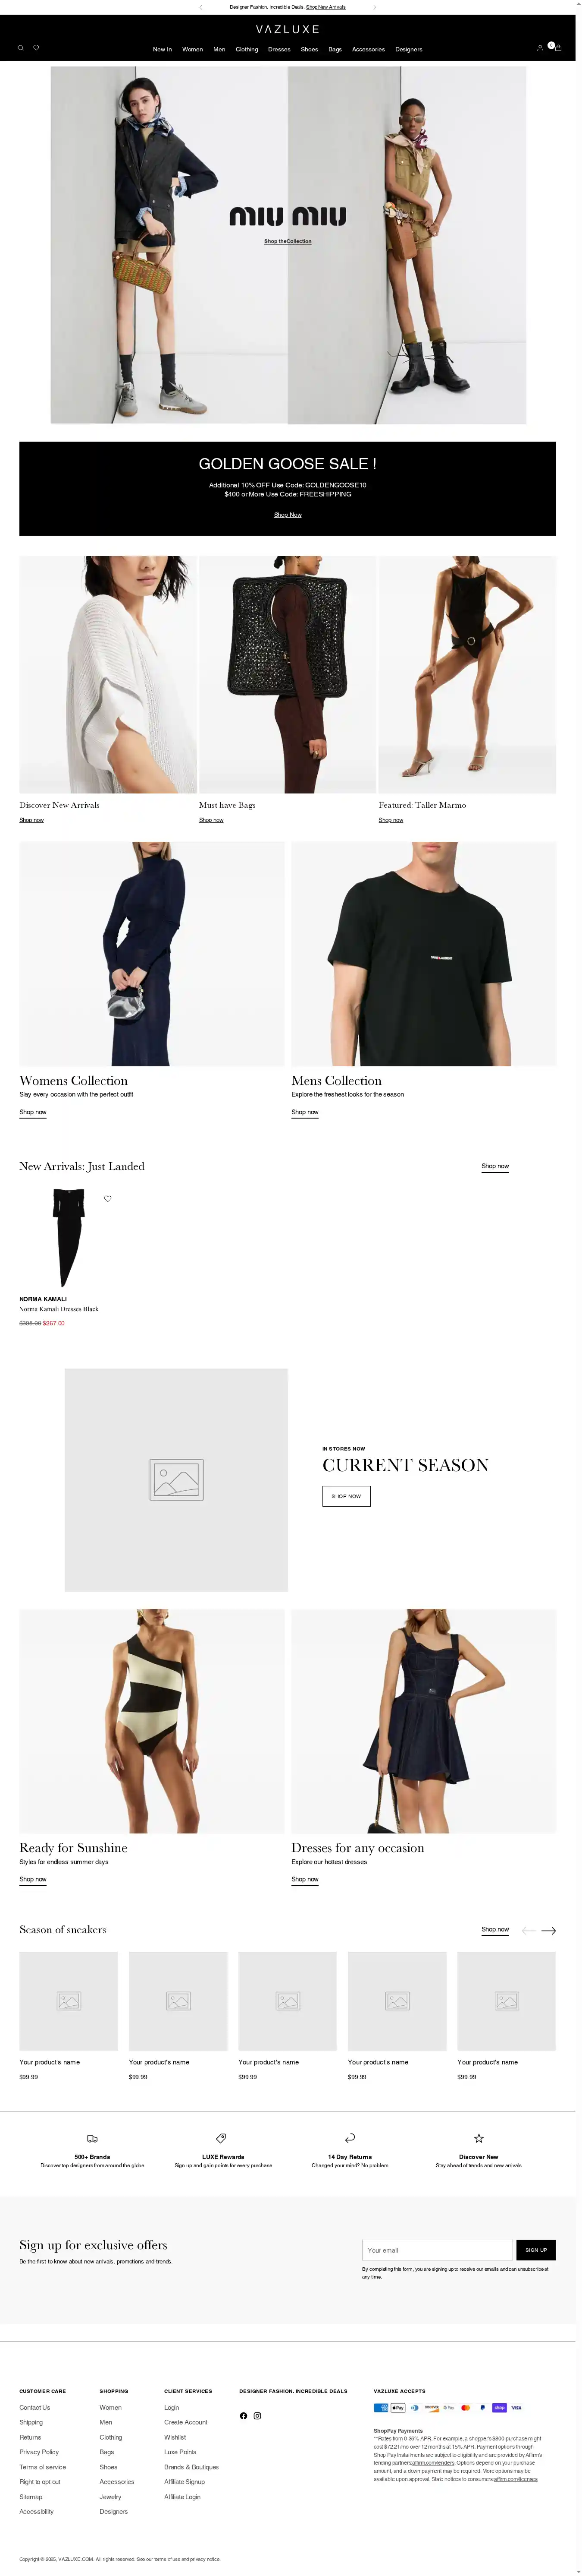Open the wishlist heart icon in header
582x2576 pixels.
(36, 48)
